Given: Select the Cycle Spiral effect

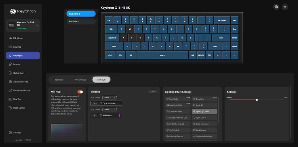Looking at the screenshot, I should tap(178, 130).
